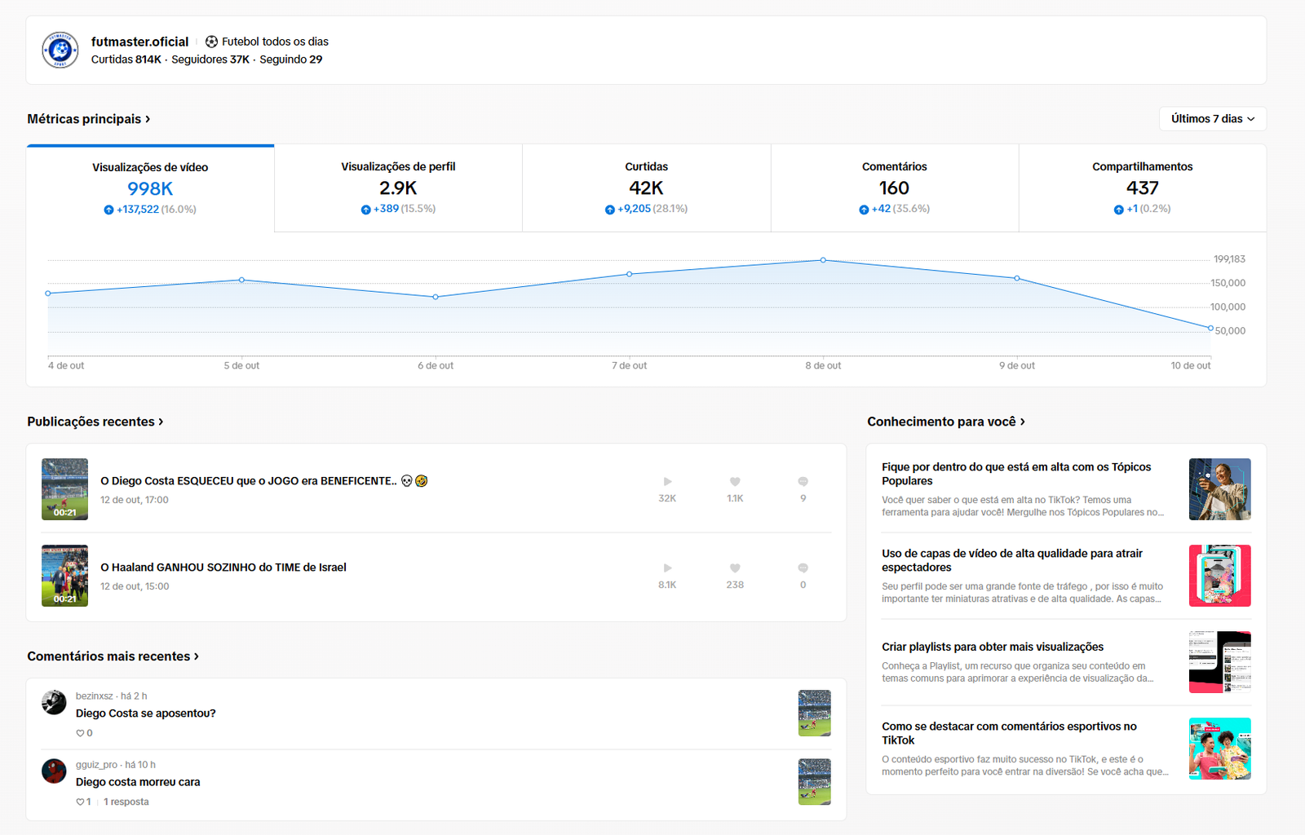Click the heart icon on Haaland video

point(735,568)
